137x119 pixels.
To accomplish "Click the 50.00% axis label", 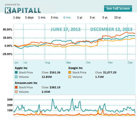I will [8, 30].
